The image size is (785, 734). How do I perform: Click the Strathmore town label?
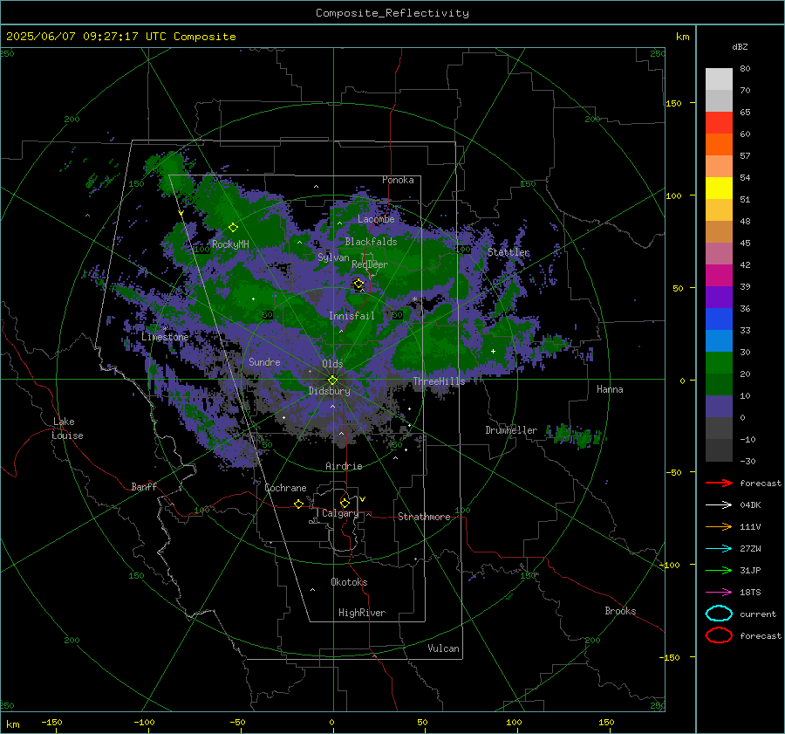424,517
